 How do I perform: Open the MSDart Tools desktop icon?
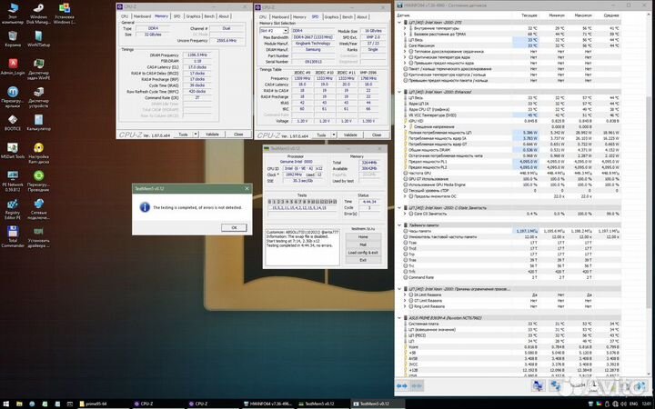(x=13, y=150)
